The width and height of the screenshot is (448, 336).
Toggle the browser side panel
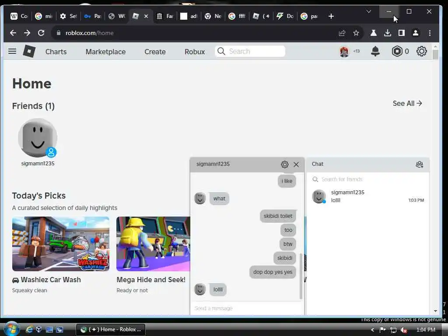(x=402, y=33)
